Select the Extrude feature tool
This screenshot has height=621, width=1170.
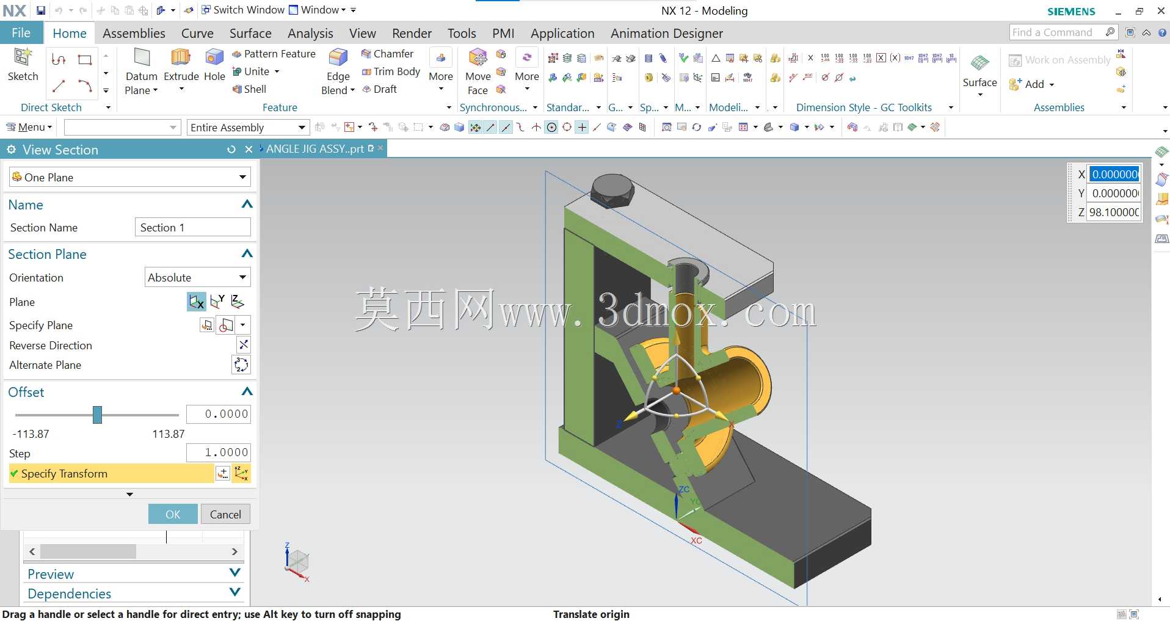point(181,64)
